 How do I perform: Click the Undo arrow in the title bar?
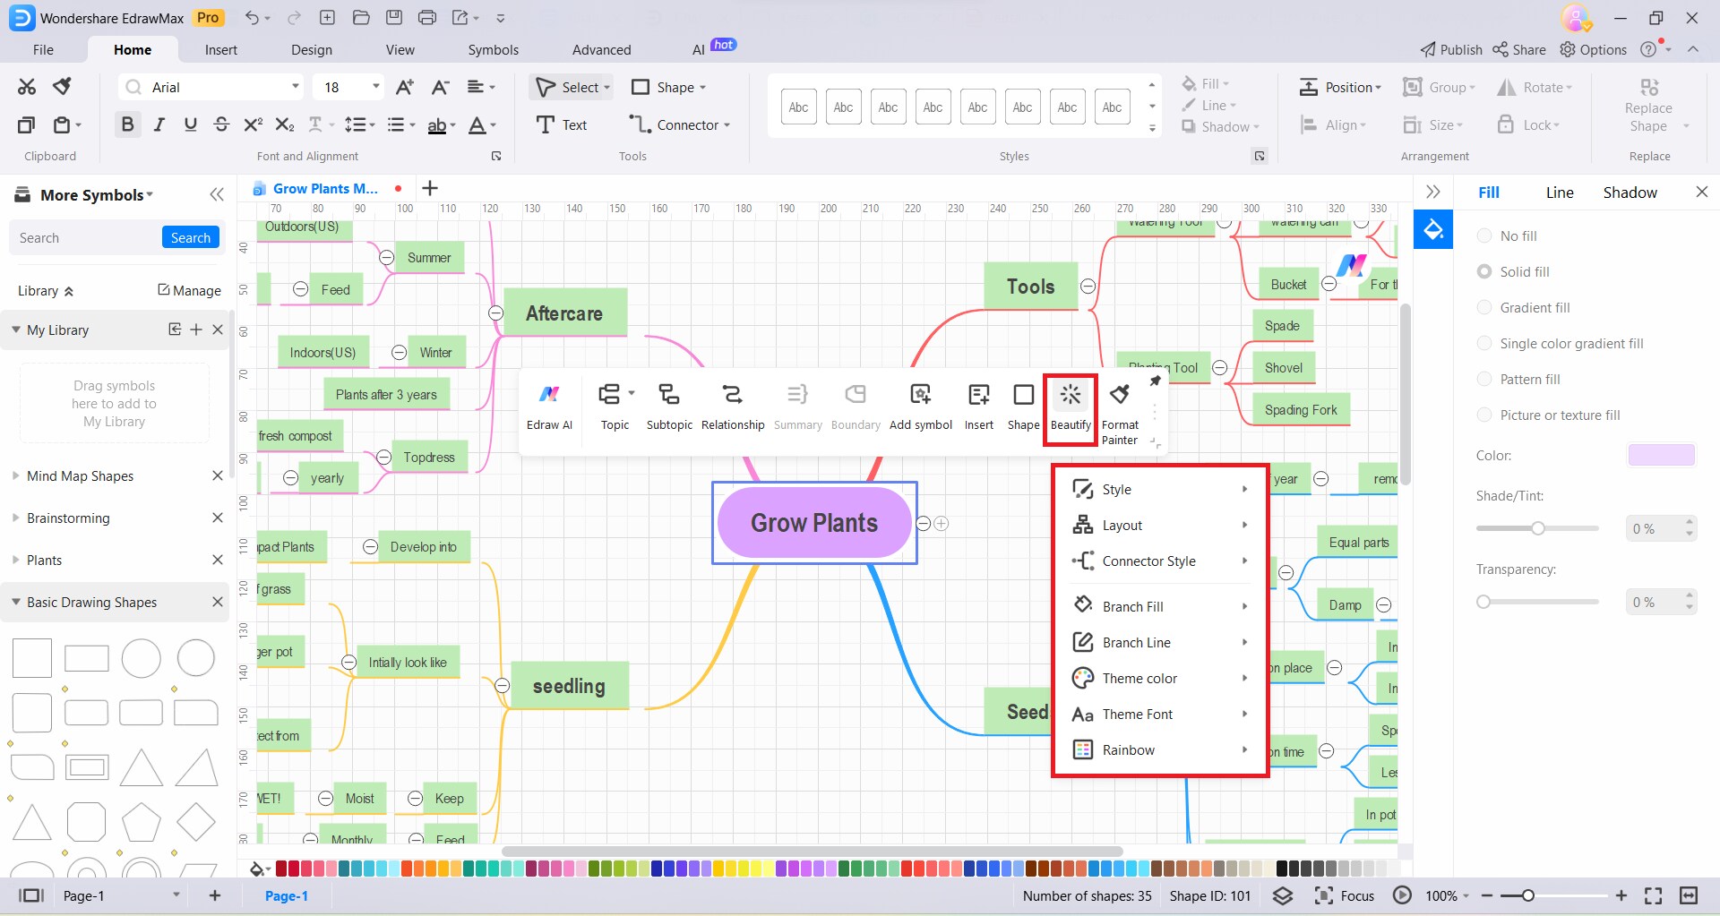(252, 18)
